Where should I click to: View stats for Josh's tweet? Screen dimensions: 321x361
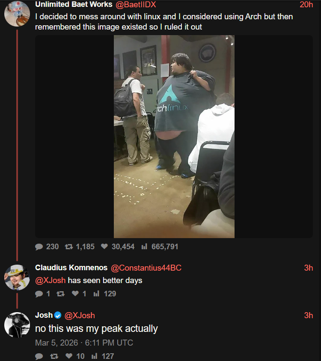click(95, 356)
